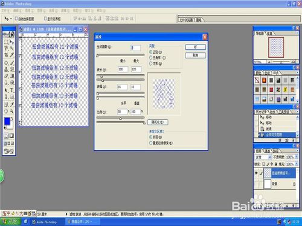Select the Path Selection tool
This screenshot has width=302, height=226.
coord(6,90)
